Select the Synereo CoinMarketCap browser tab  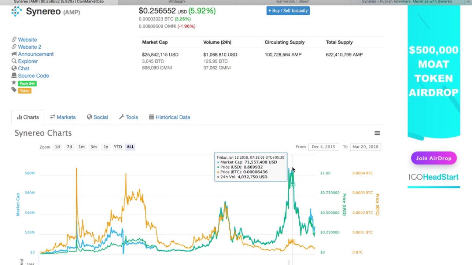pyautogui.click(x=59, y=2)
